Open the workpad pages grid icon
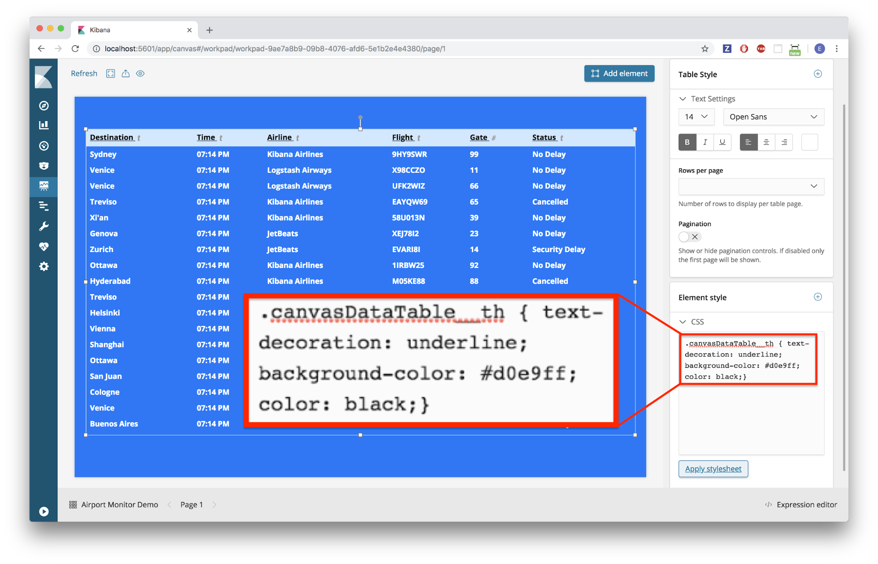Screen dimensions: 878x564 (73, 505)
